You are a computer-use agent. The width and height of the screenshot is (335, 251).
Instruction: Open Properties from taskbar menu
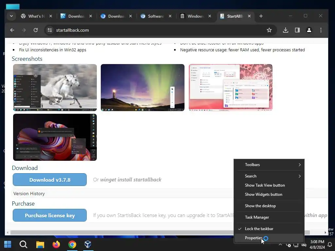(269, 238)
